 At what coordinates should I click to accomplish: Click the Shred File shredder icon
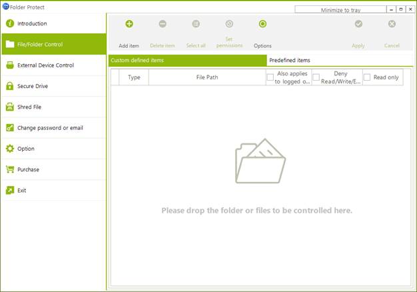[x=10, y=107]
